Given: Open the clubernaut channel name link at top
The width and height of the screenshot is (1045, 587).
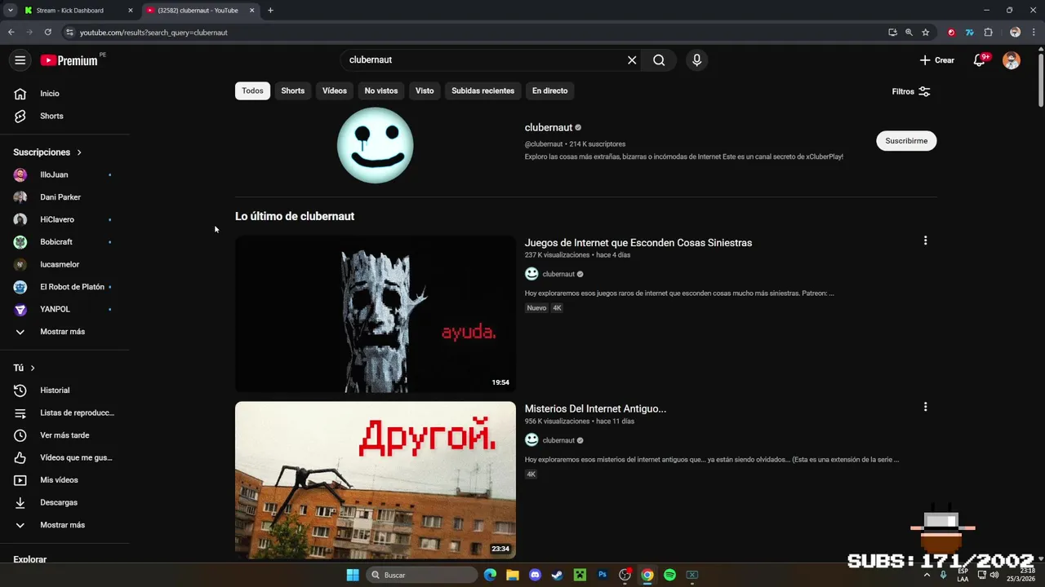Looking at the screenshot, I should pyautogui.click(x=549, y=128).
